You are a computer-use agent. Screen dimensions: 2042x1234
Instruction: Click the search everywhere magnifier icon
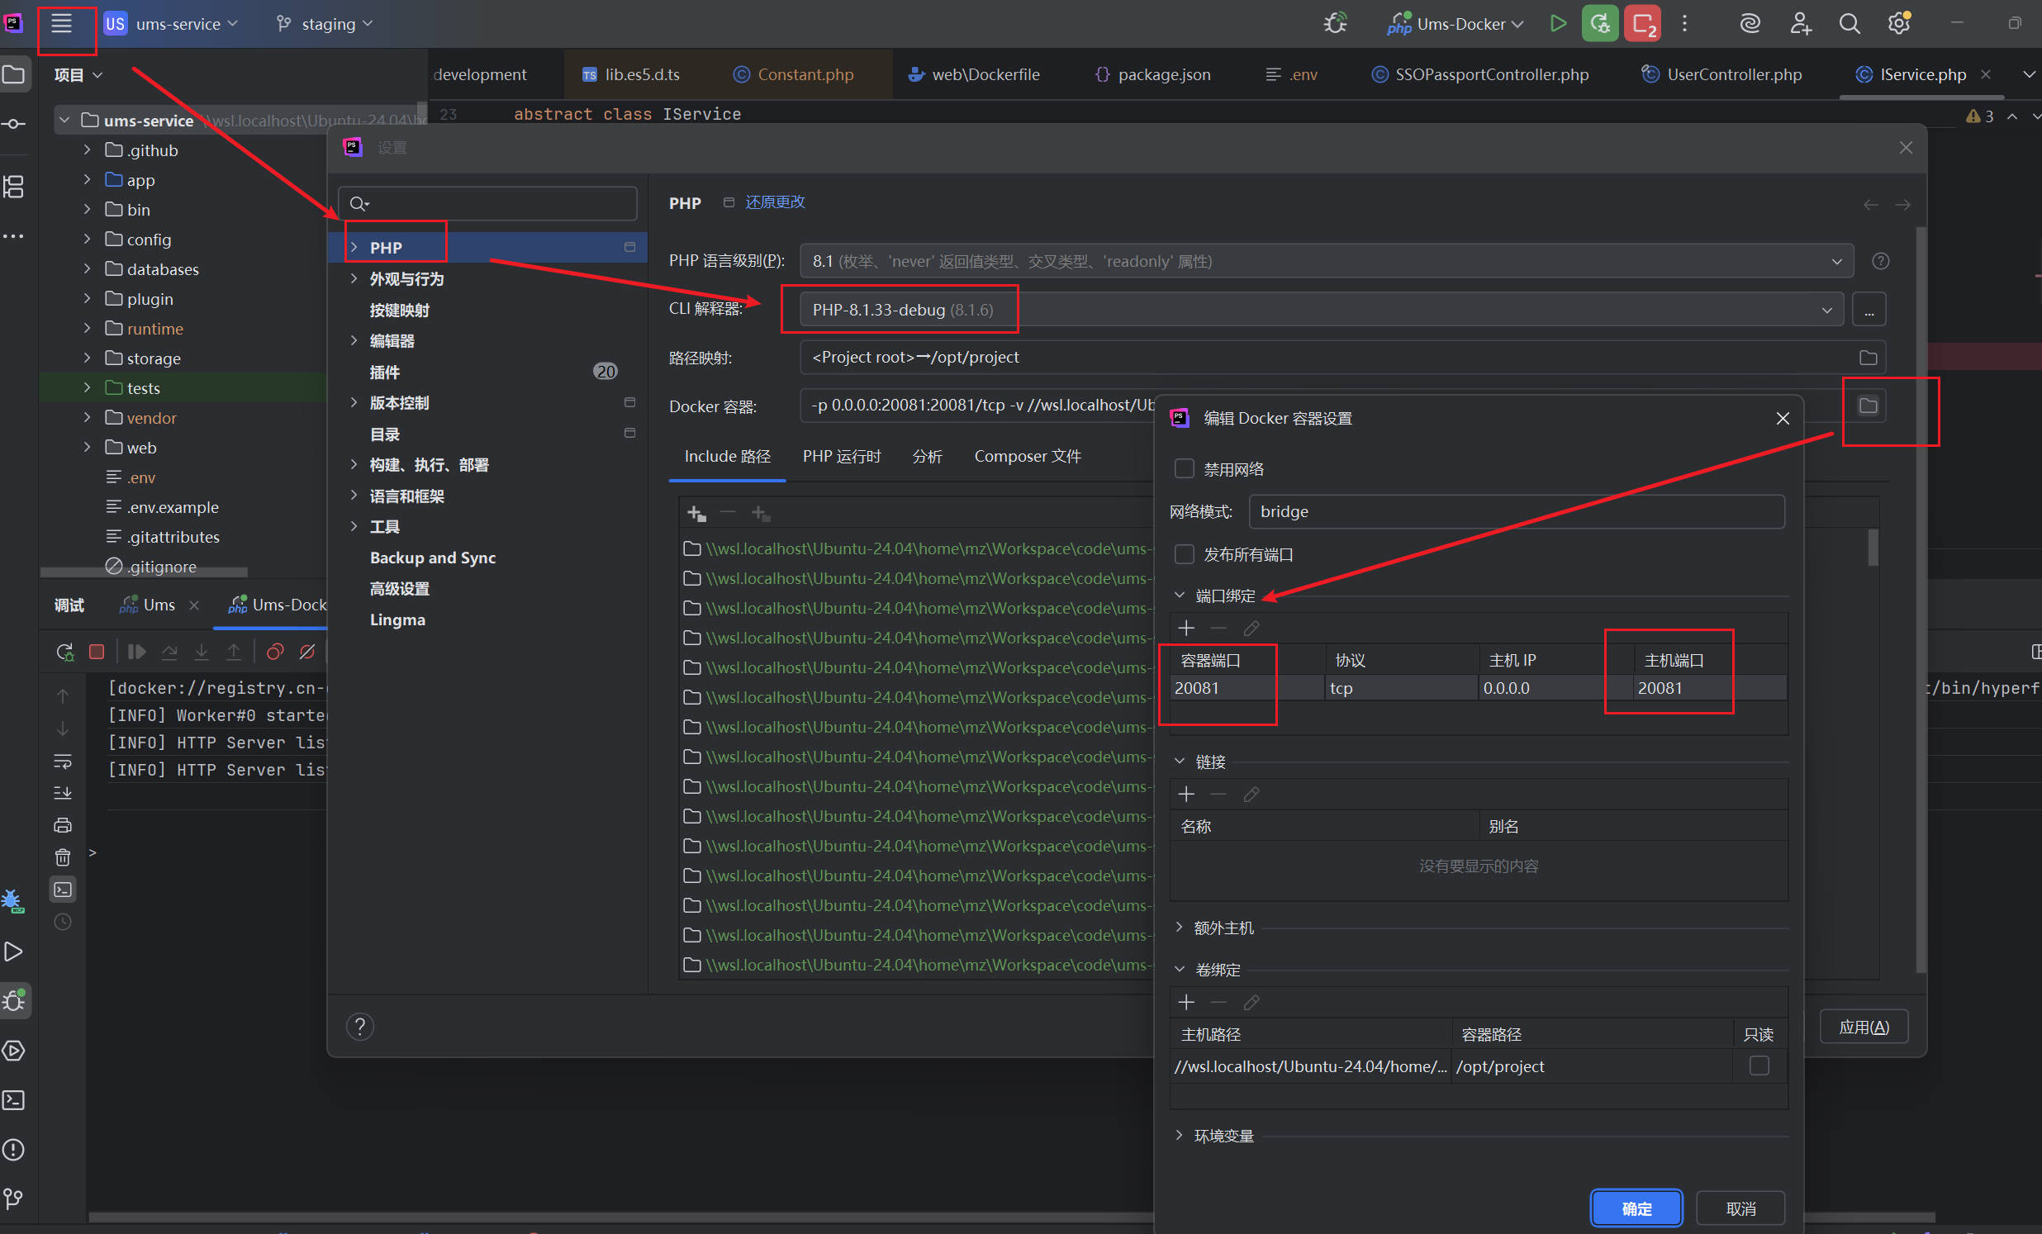pyautogui.click(x=1849, y=23)
